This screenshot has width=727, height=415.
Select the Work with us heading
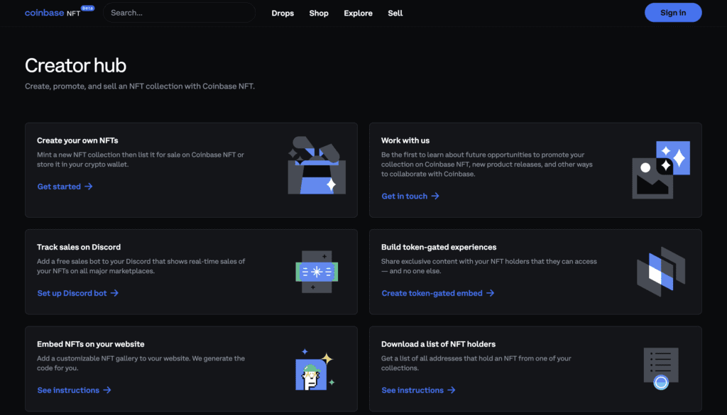[x=405, y=140]
